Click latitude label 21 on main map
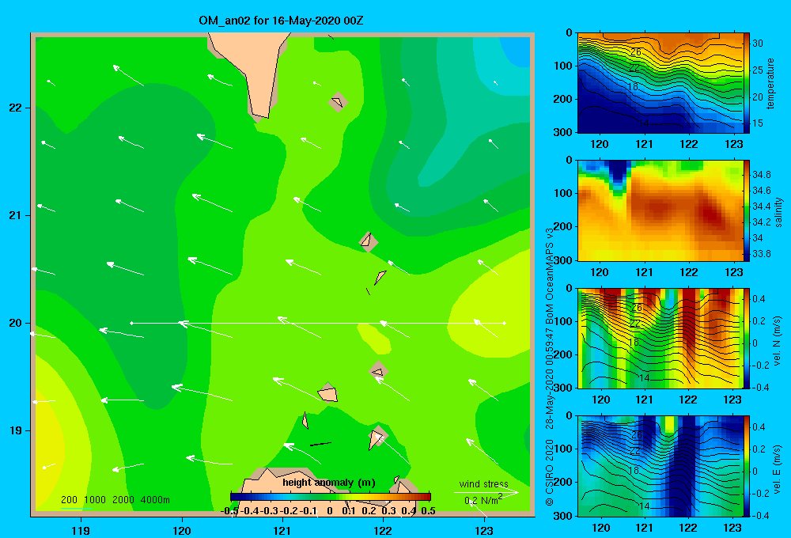 (16, 215)
